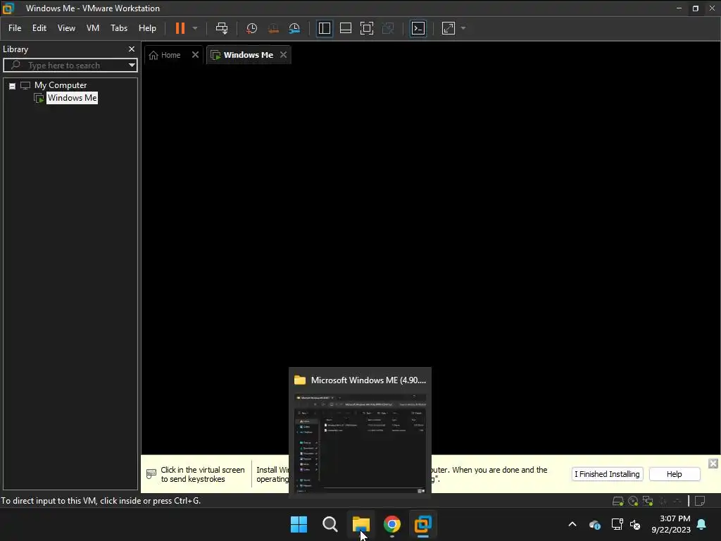
Task: Click the Microsoft Windows ME preview title
Action: tap(368, 380)
